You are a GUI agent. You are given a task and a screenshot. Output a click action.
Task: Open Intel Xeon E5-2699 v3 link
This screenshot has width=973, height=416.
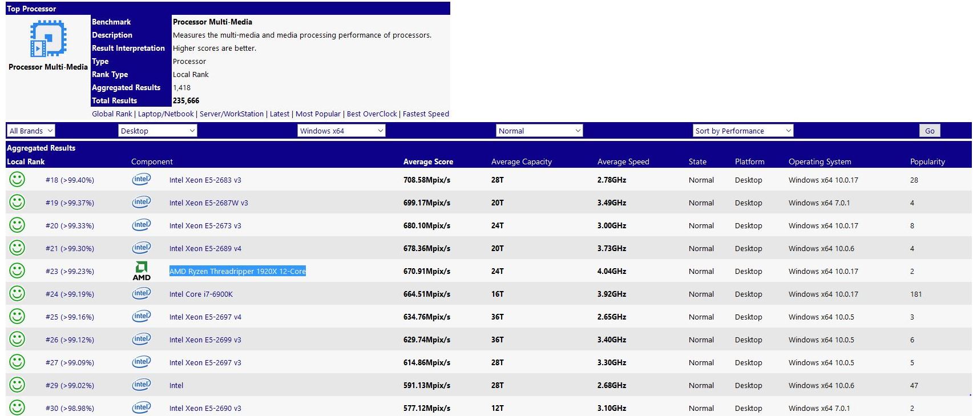[x=205, y=340]
